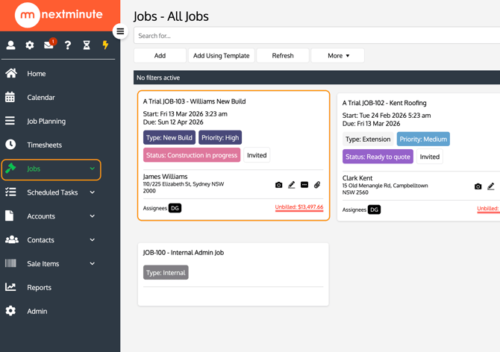The width and height of the screenshot is (500, 352).
Task: Open the More dropdown button
Action: click(337, 56)
